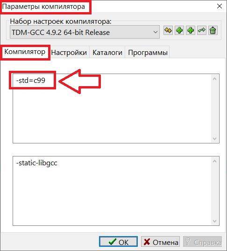227x251 pixels.
Task: Open the Каталоги tab
Action: click(x=107, y=53)
